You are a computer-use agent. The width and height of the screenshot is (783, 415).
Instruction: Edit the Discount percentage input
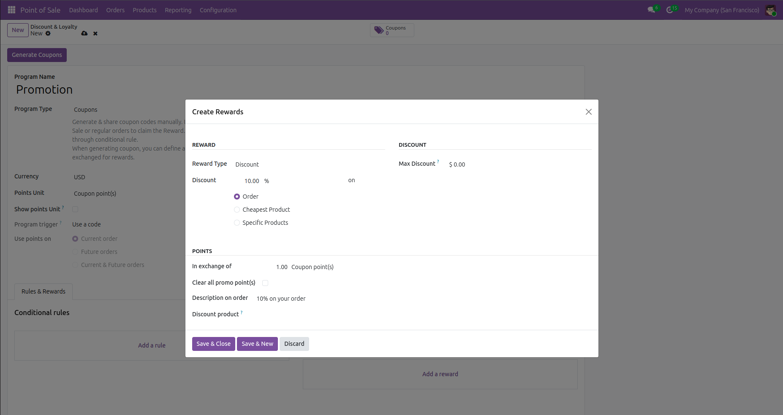click(x=252, y=181)
